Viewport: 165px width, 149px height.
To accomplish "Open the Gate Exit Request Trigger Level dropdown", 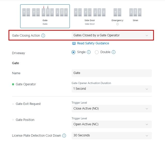I will pos(111,109).
